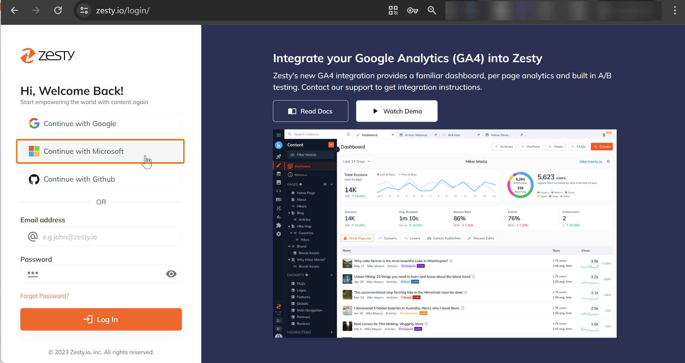This screenshot has height=363, width=685.
Task: Click '© 2023 Zesty.io, inc.' footer text
Action: click(101, 352)
